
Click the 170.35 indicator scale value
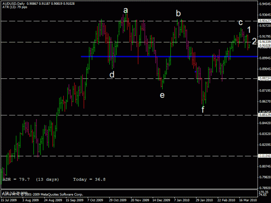(x=263, y=192)
